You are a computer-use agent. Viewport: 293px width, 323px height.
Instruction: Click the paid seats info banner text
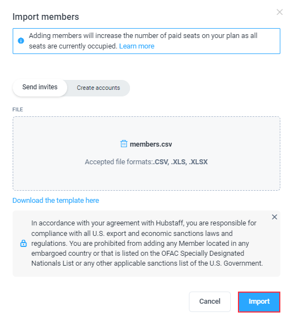point(143,41)
